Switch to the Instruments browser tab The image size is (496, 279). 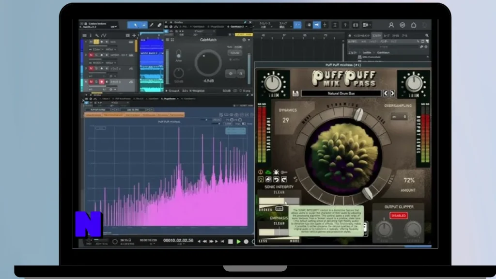coord(361,36)
